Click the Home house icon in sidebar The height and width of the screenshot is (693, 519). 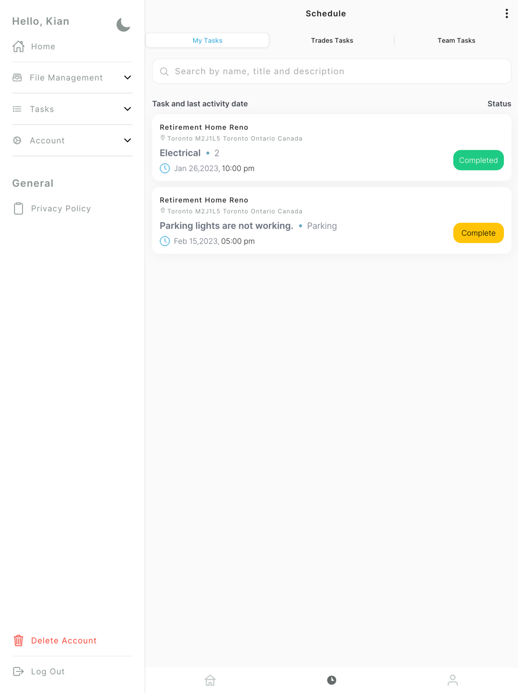[19, 46]
